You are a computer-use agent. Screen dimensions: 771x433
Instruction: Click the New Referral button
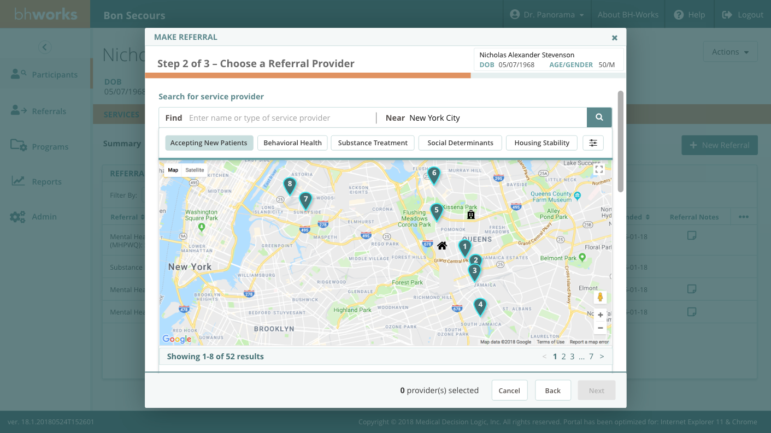pos(720,145)
